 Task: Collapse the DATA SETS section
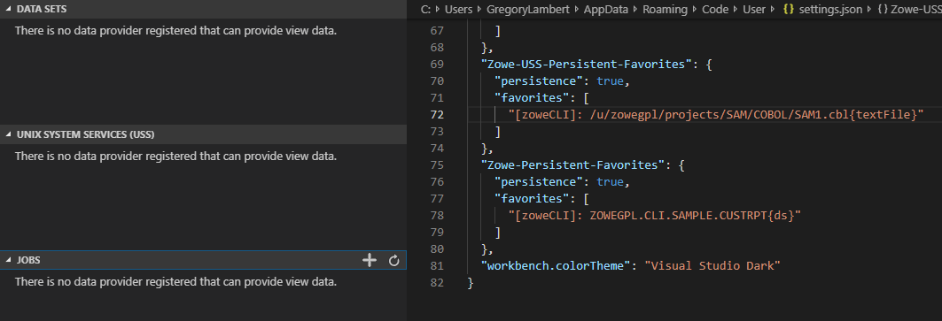coord(8,10)
